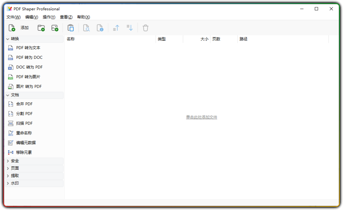This screenshot has width=343, height=210.
Task: Click the move down arrow icon
Action: pos(130,28)
